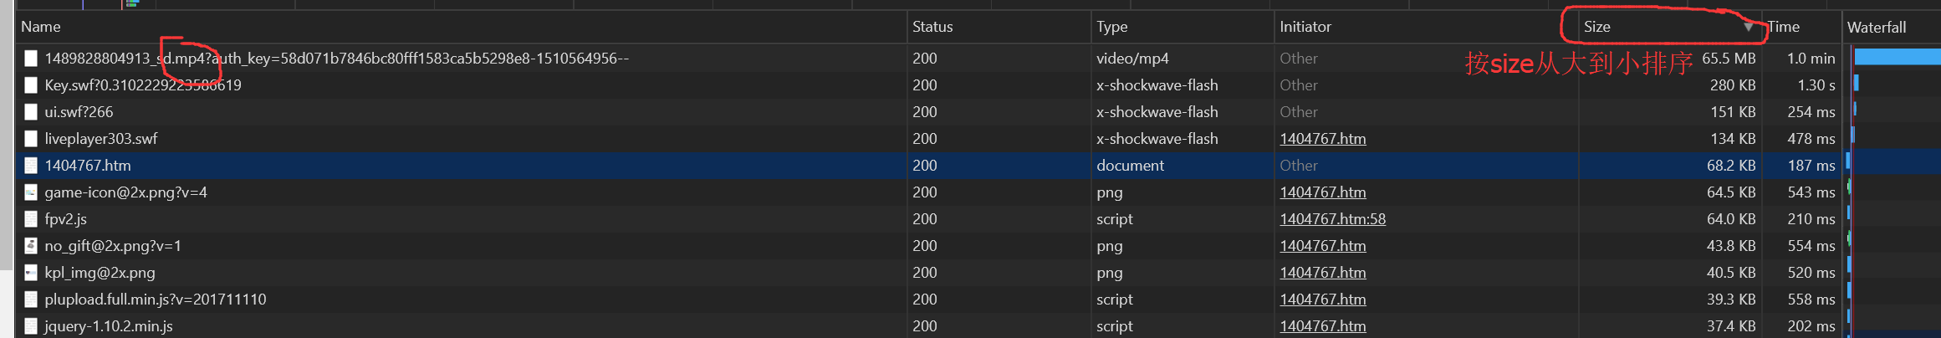The image size is (1941, 338).
Task: Click the document icon beside 1404767.htm
Action: pos(31,166)
